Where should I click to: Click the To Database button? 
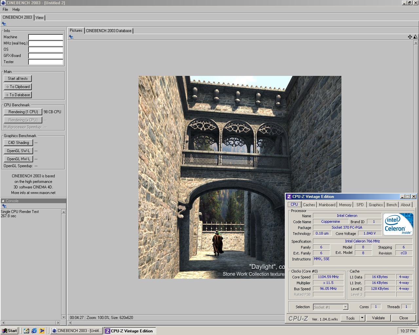pyautogui.click(x=18, y=95)
